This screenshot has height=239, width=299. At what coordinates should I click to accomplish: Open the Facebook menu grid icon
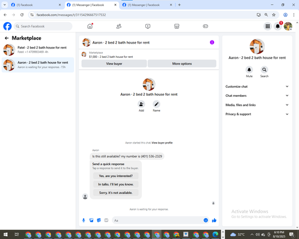[x=268, y=26]
